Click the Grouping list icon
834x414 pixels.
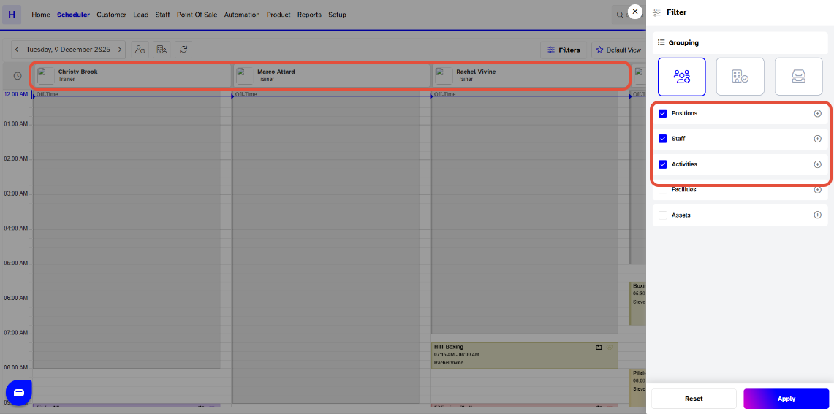(x=661, y=42)
